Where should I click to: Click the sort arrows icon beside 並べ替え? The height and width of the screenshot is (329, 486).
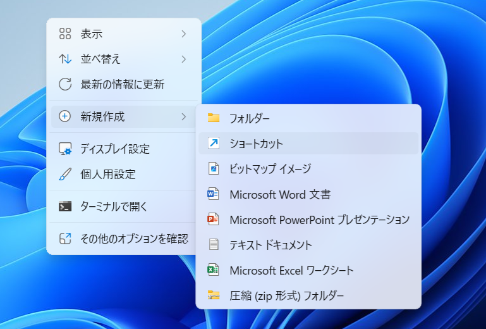65,59
